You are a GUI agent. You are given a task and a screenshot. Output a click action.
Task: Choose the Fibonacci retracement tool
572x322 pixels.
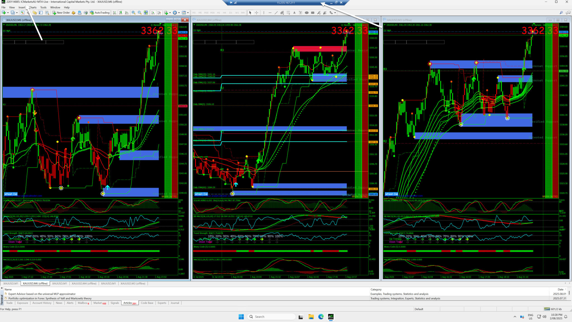(x=288, y=13)
